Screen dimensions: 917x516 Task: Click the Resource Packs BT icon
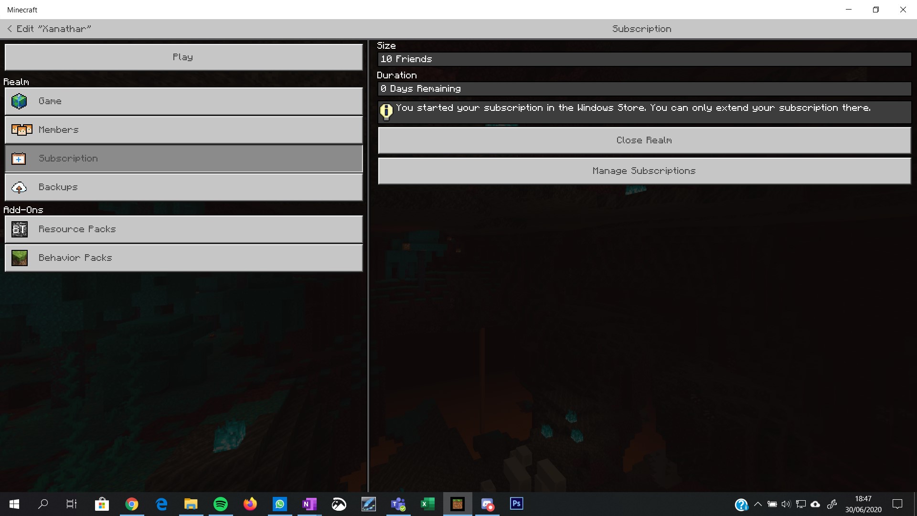click(19, 229)
